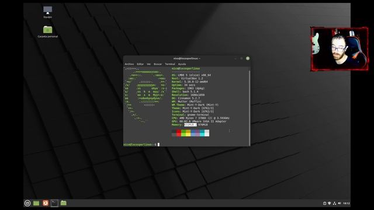Screen dimensions: 374x210
Task: Click the green show desktop launcher in panel
Action: [x=36, y=203]
